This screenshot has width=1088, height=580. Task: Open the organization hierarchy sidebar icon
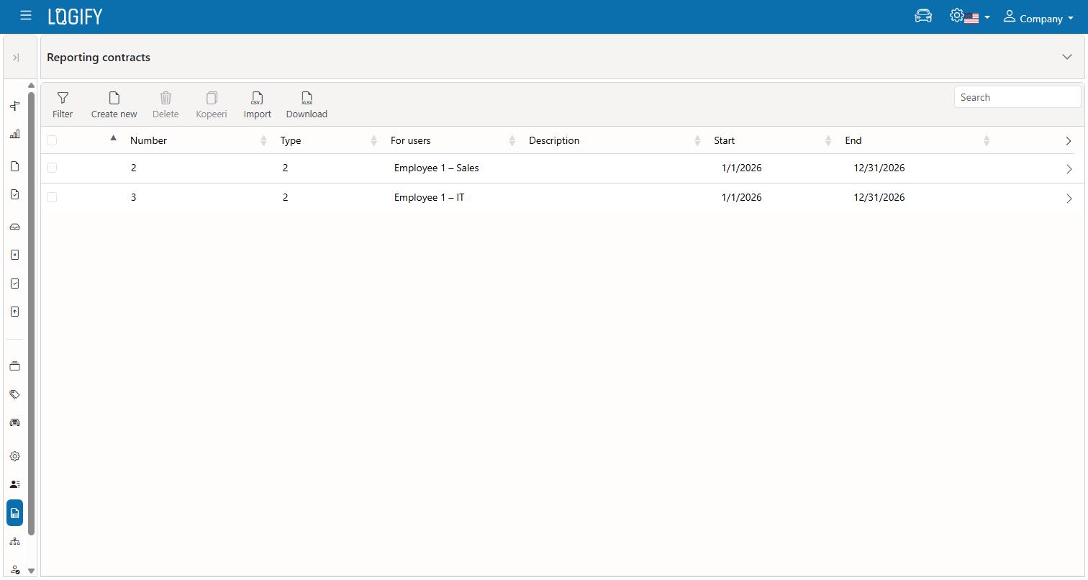coord(14,541)
